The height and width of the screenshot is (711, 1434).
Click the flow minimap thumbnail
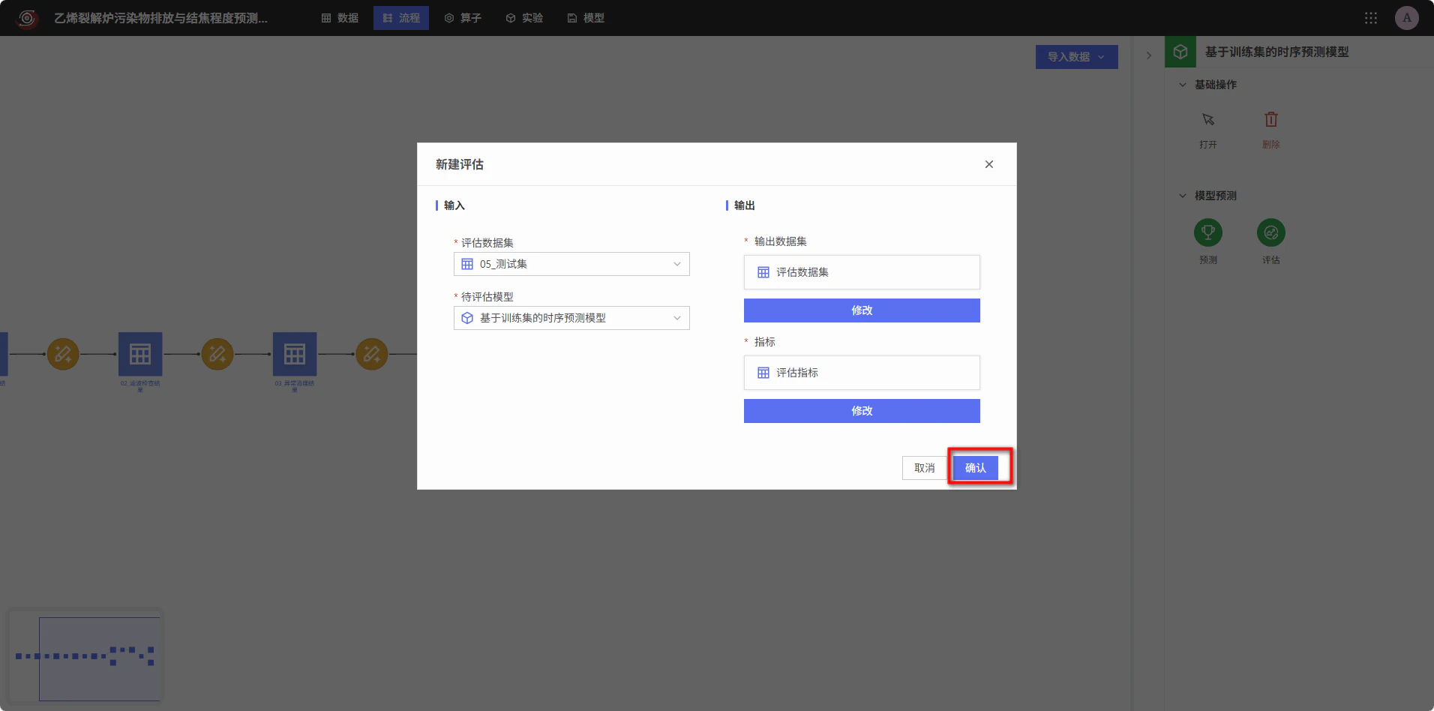tap(84, 656)
